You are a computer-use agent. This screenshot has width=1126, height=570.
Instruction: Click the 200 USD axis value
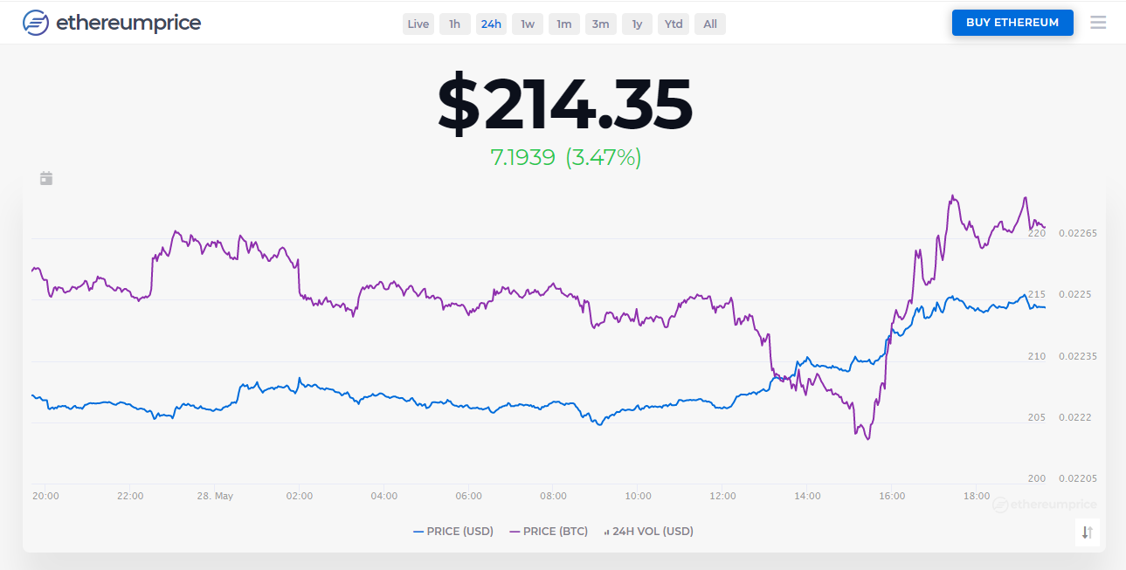coord(1037,478)
